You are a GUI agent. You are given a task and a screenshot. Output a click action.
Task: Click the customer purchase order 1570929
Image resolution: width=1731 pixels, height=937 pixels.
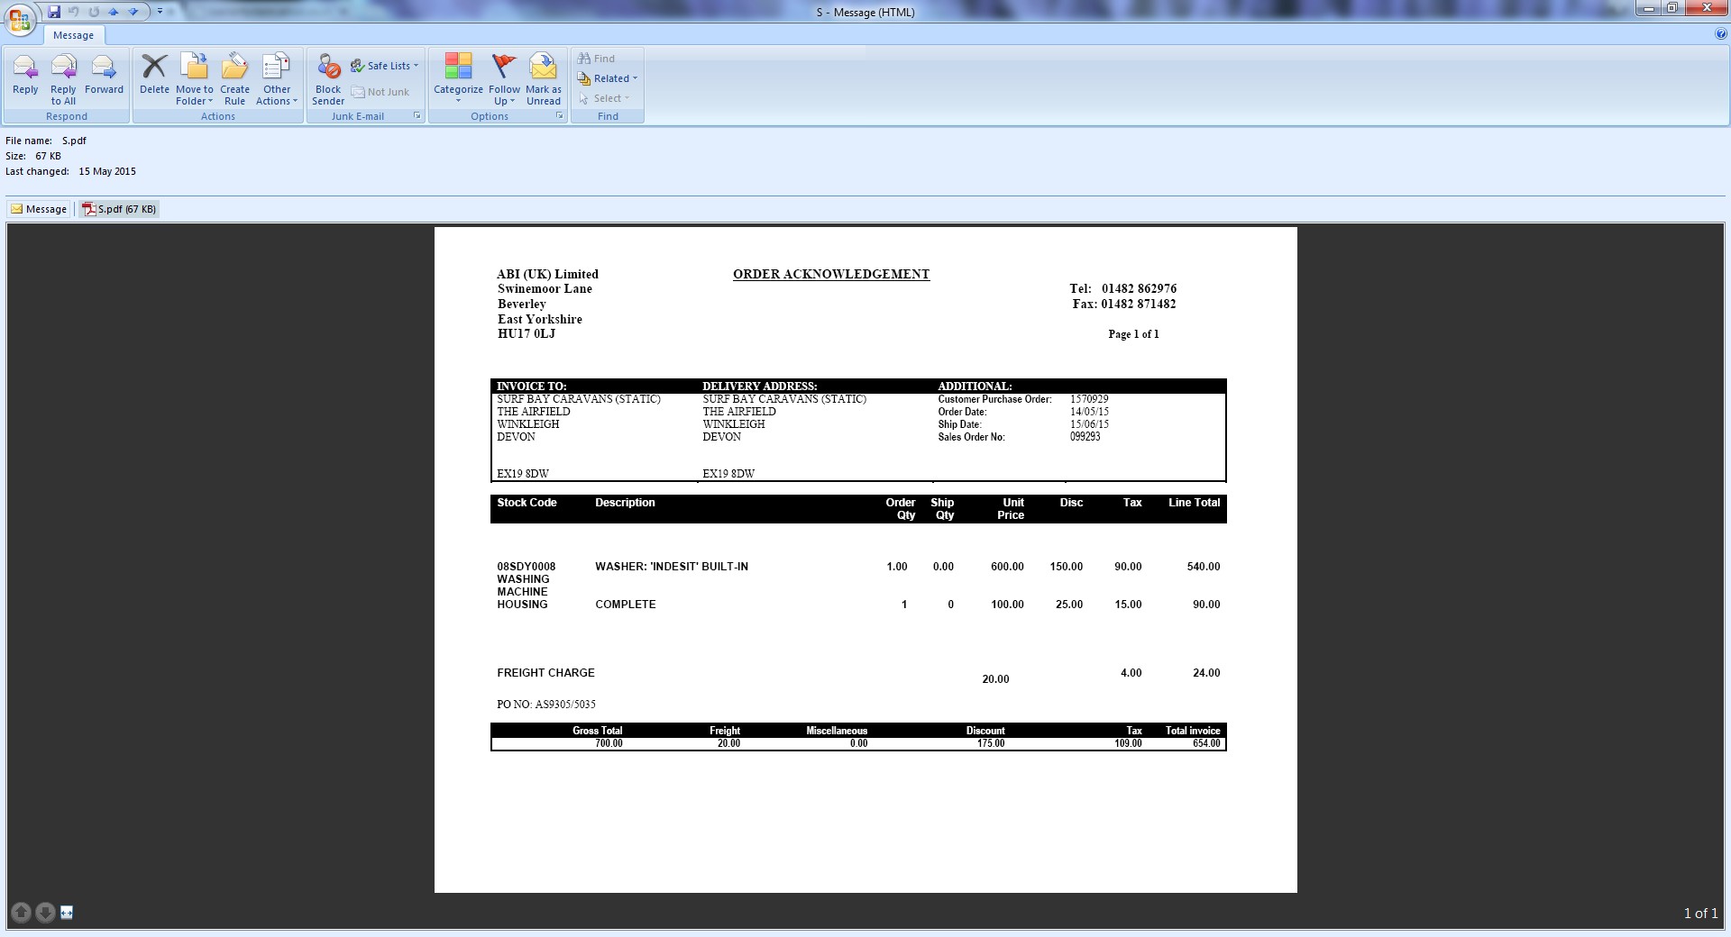[x=1089, y=399]
